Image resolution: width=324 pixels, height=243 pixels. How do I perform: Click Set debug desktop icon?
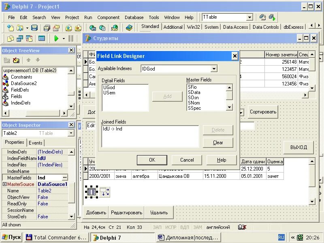(x=272, y=17)
